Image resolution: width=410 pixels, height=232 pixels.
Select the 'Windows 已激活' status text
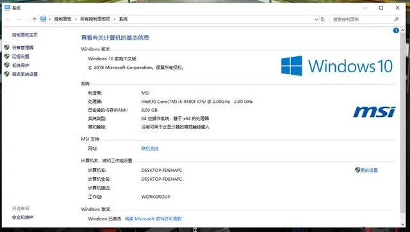click(104, 219)
